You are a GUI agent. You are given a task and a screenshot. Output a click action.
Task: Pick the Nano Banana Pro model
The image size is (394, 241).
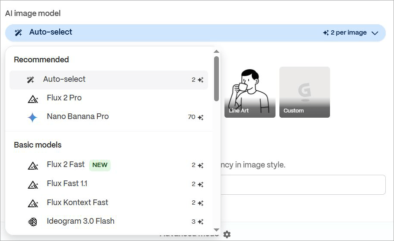(109, 117)
